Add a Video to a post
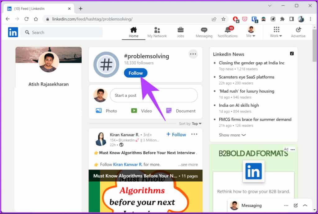Image resolution: width=318 pixels, height=214 pixels. click(141, 111)
